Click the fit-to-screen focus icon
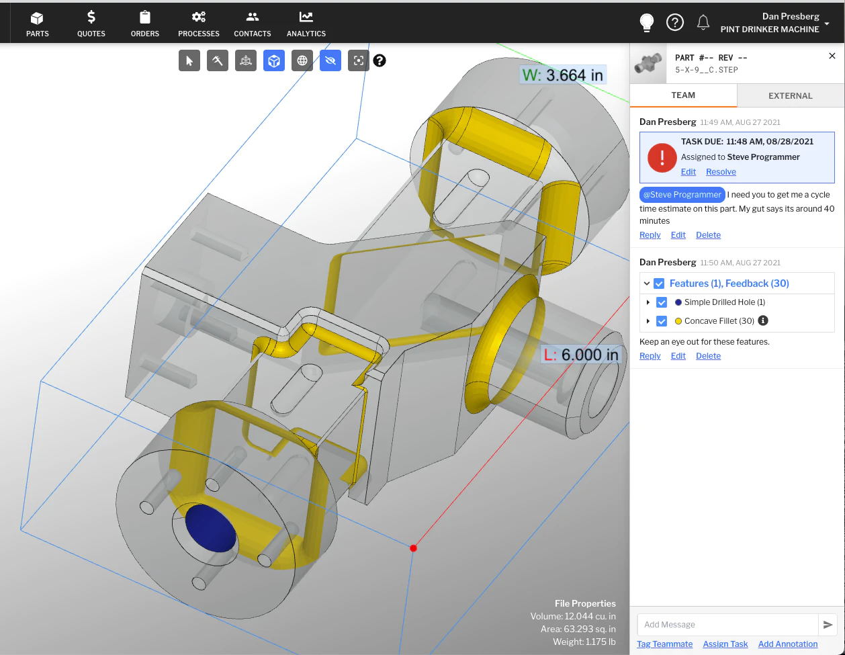Image resolution: width=845 pixels, height=655 pixels. pyautogui.click(x=359, y=60)
